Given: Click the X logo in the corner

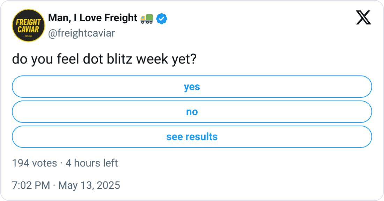Looking at the screenshot, I should tap(363, 17).
